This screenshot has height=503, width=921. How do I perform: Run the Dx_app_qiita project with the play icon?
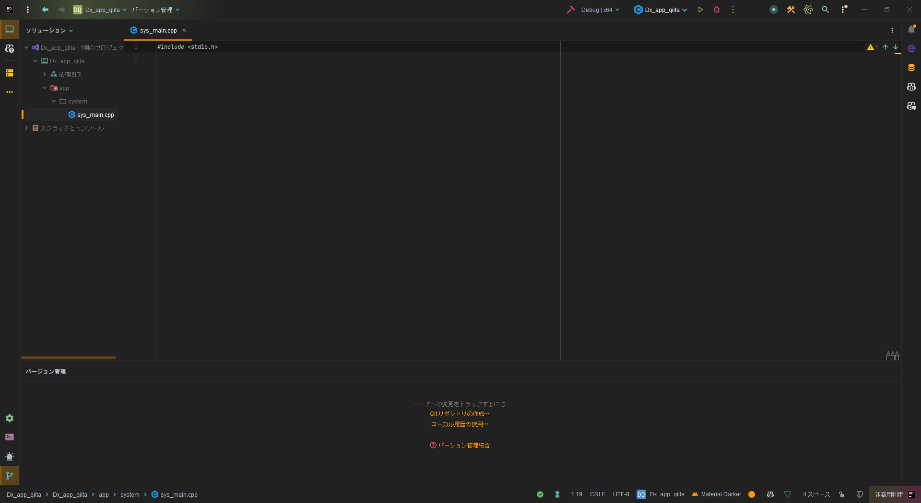tap(700, 10)
